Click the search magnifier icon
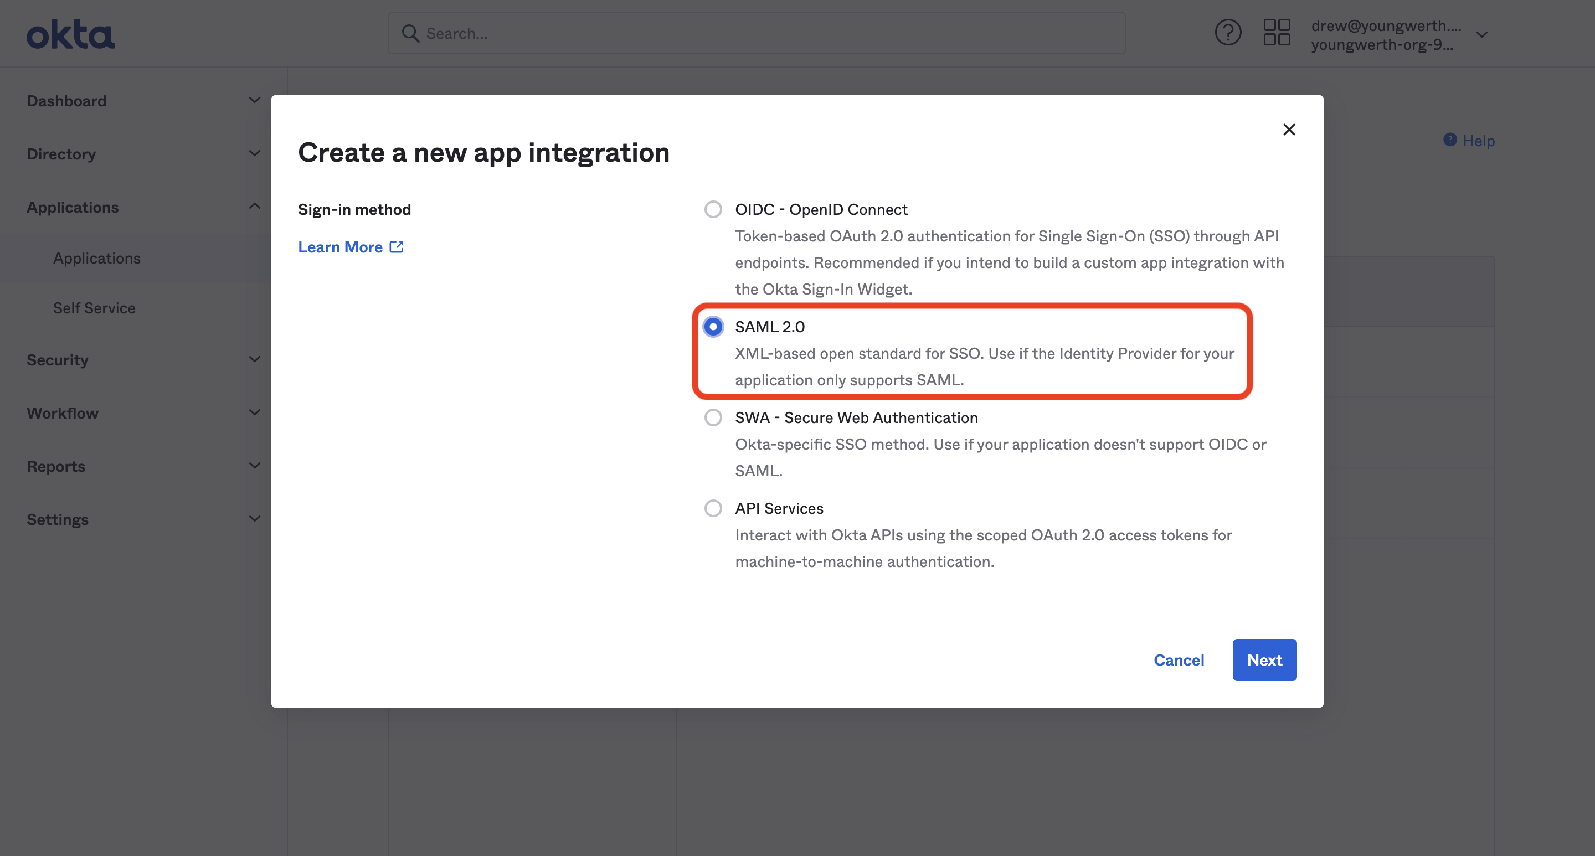The image size is (1595, 856). (x=410, y=33)
